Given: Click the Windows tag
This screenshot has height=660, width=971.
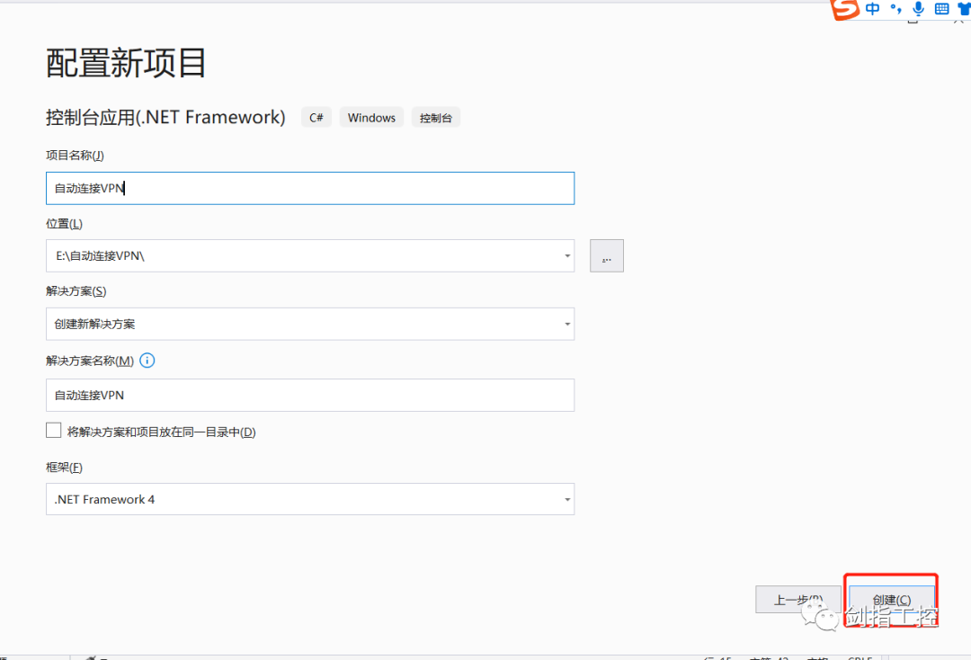Looking at the screenshot, I should 371,118.
